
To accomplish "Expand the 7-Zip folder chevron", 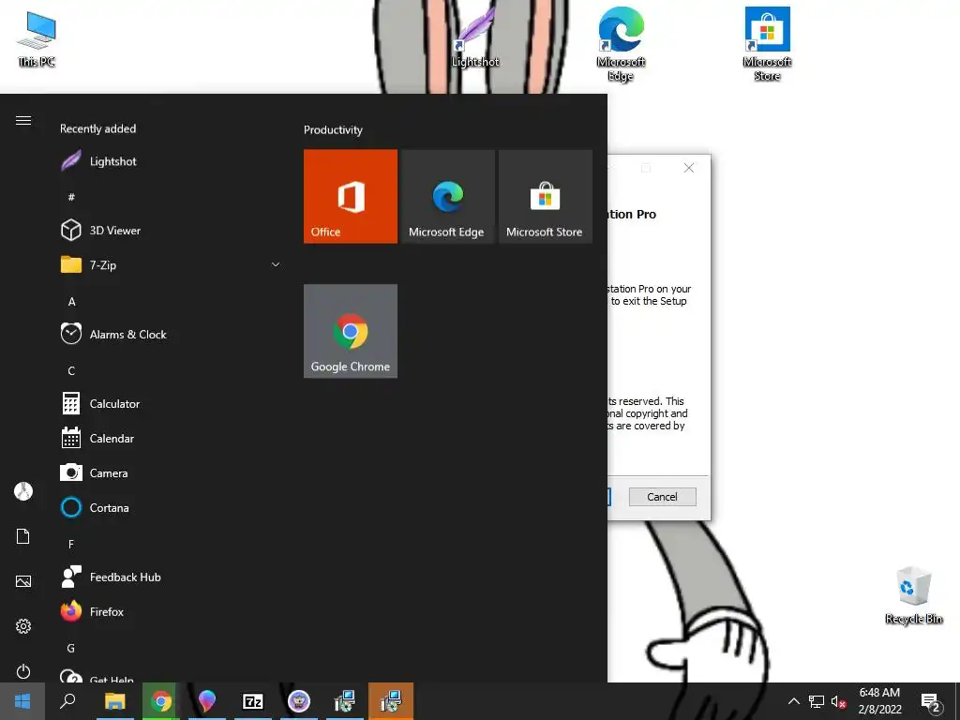I will click(x=276, y=265).
